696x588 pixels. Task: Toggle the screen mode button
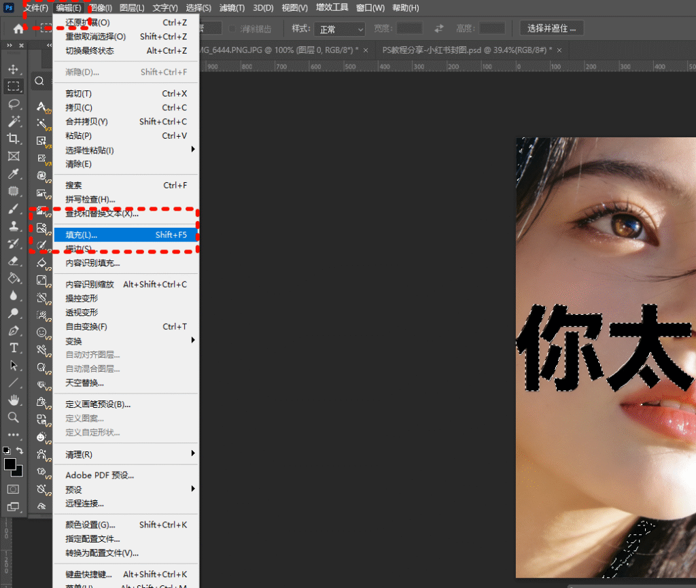pyautogui.click(x=12, y=507)
